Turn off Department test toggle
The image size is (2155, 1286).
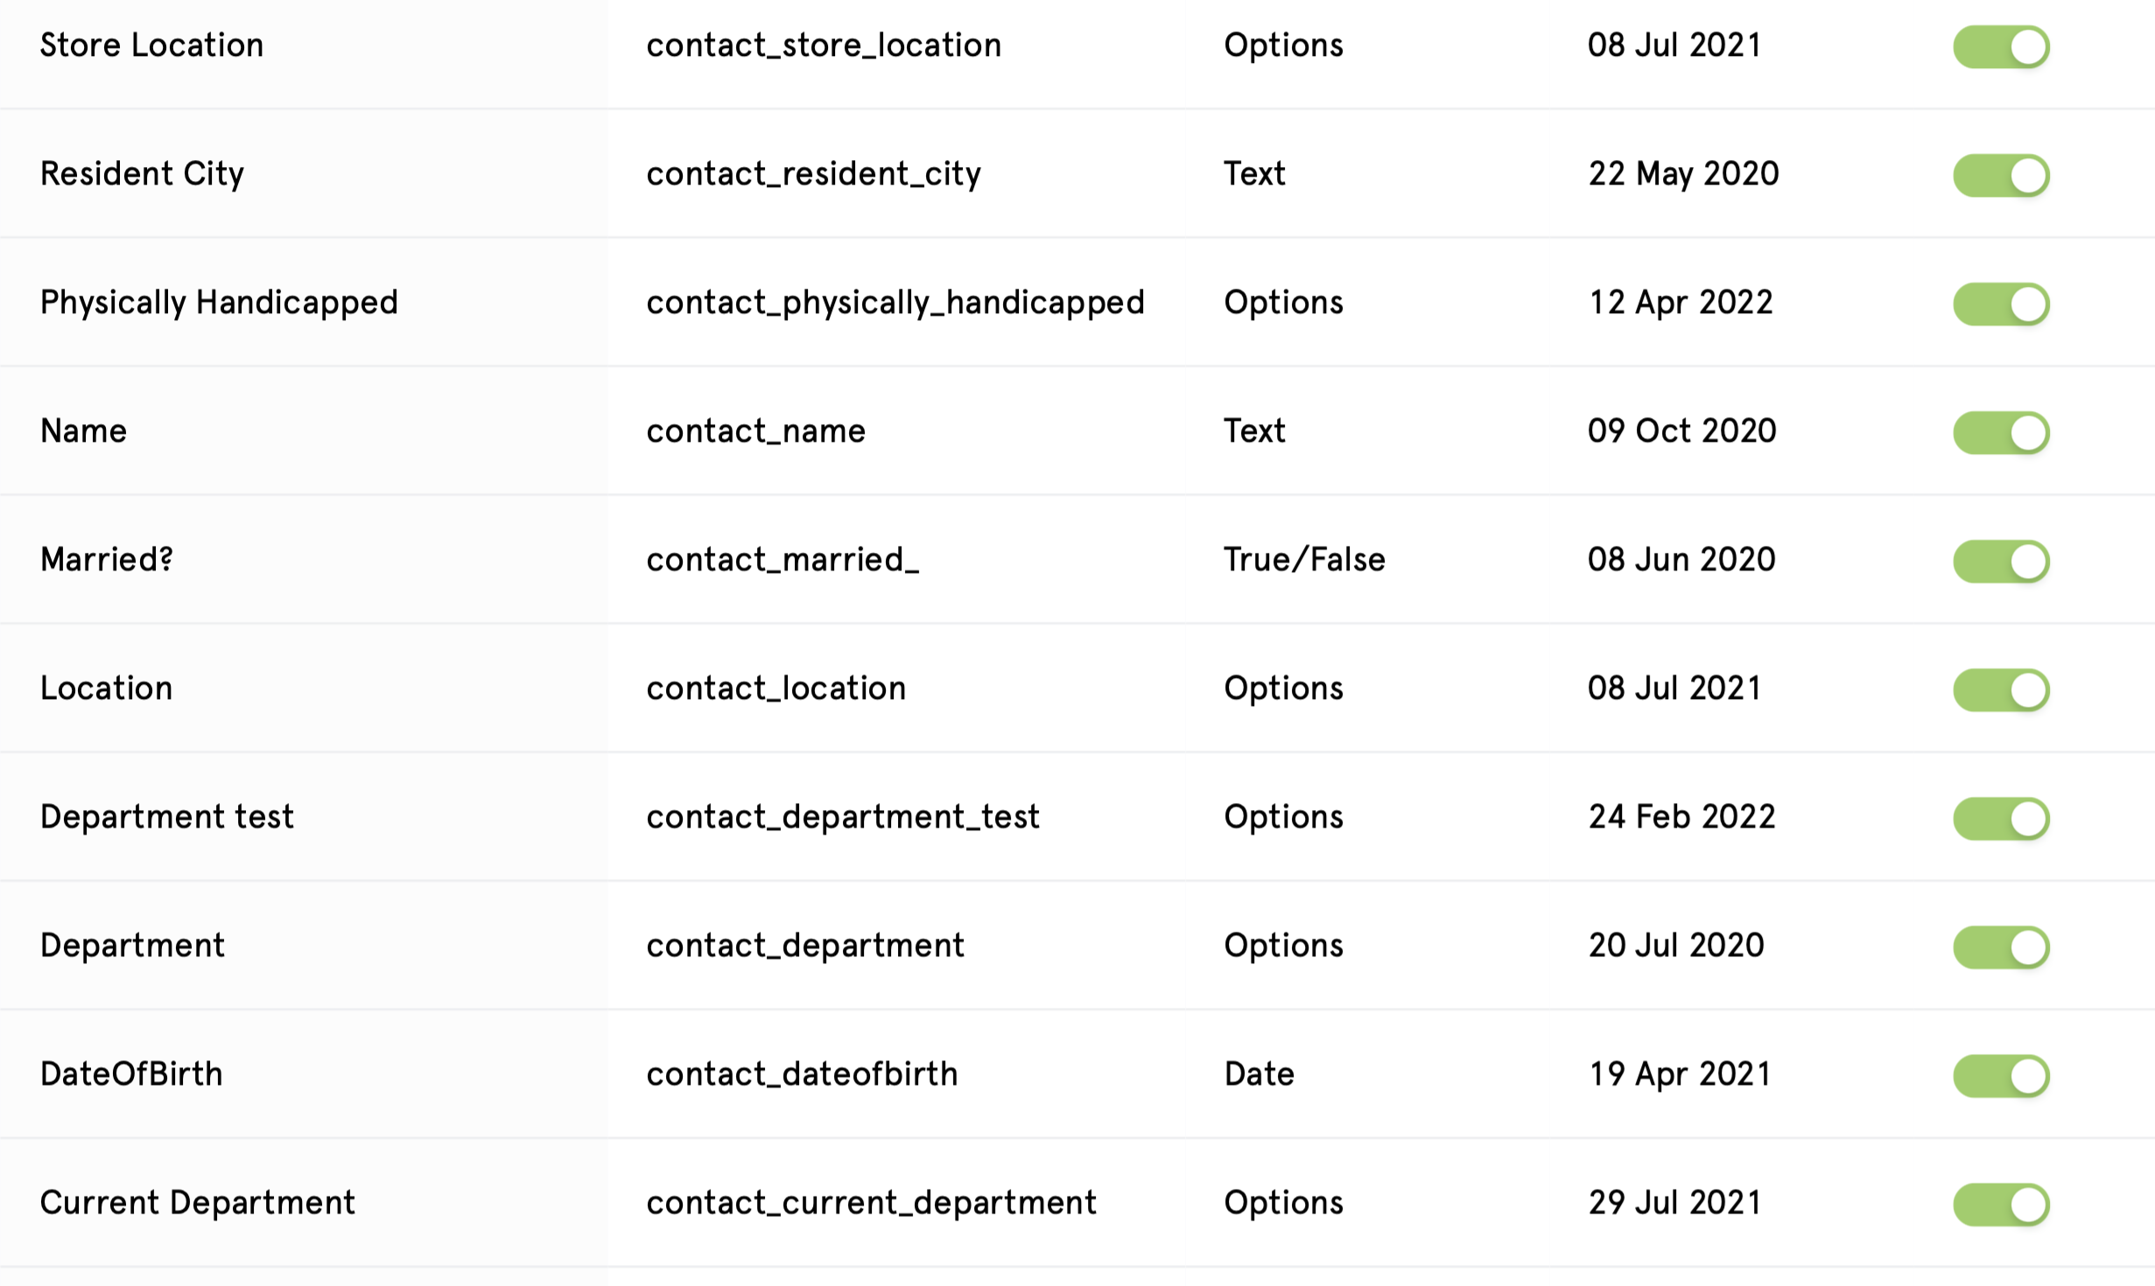coord(2001,818)
